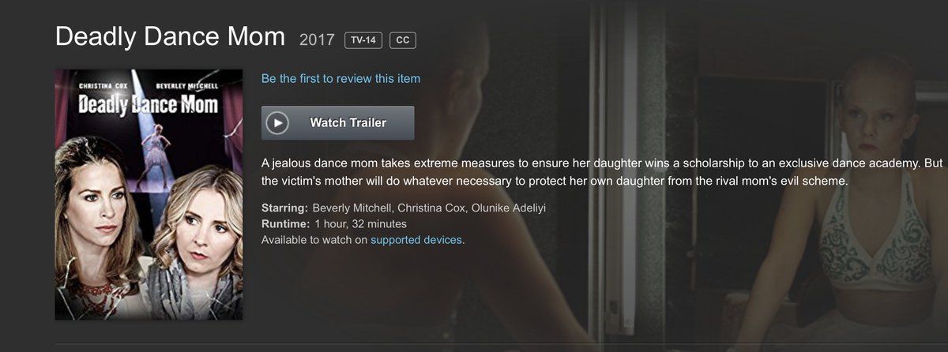Follow the 'supported devices' link
Image resolution: width=948 pixels, height=352 pixels.
tap(416, 239)
